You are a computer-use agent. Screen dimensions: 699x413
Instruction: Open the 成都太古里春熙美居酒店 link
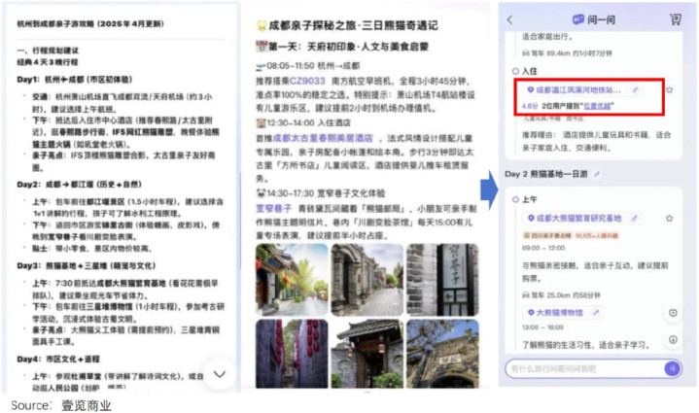coord(323,138)
